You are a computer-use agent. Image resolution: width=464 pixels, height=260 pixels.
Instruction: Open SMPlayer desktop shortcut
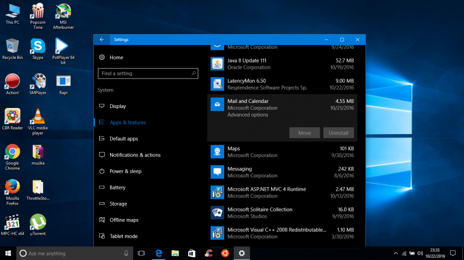[x=38, y=84]
